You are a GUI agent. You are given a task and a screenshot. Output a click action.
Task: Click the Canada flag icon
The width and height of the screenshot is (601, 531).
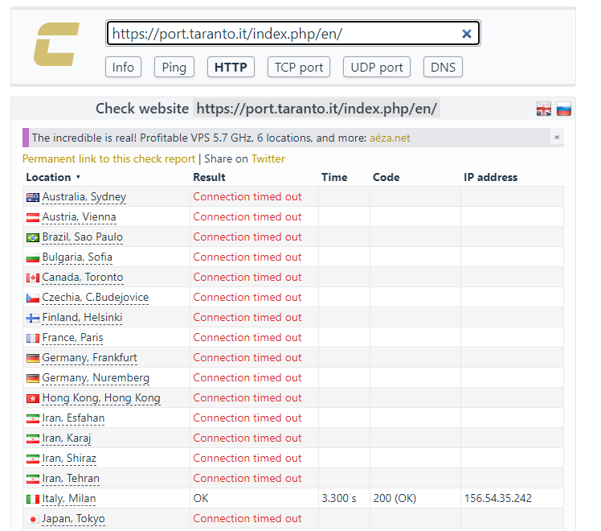click(33, 278)
